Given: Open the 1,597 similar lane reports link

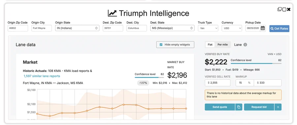Looking at the screenshot, I should pyautogui.click(x=42, y=76).
